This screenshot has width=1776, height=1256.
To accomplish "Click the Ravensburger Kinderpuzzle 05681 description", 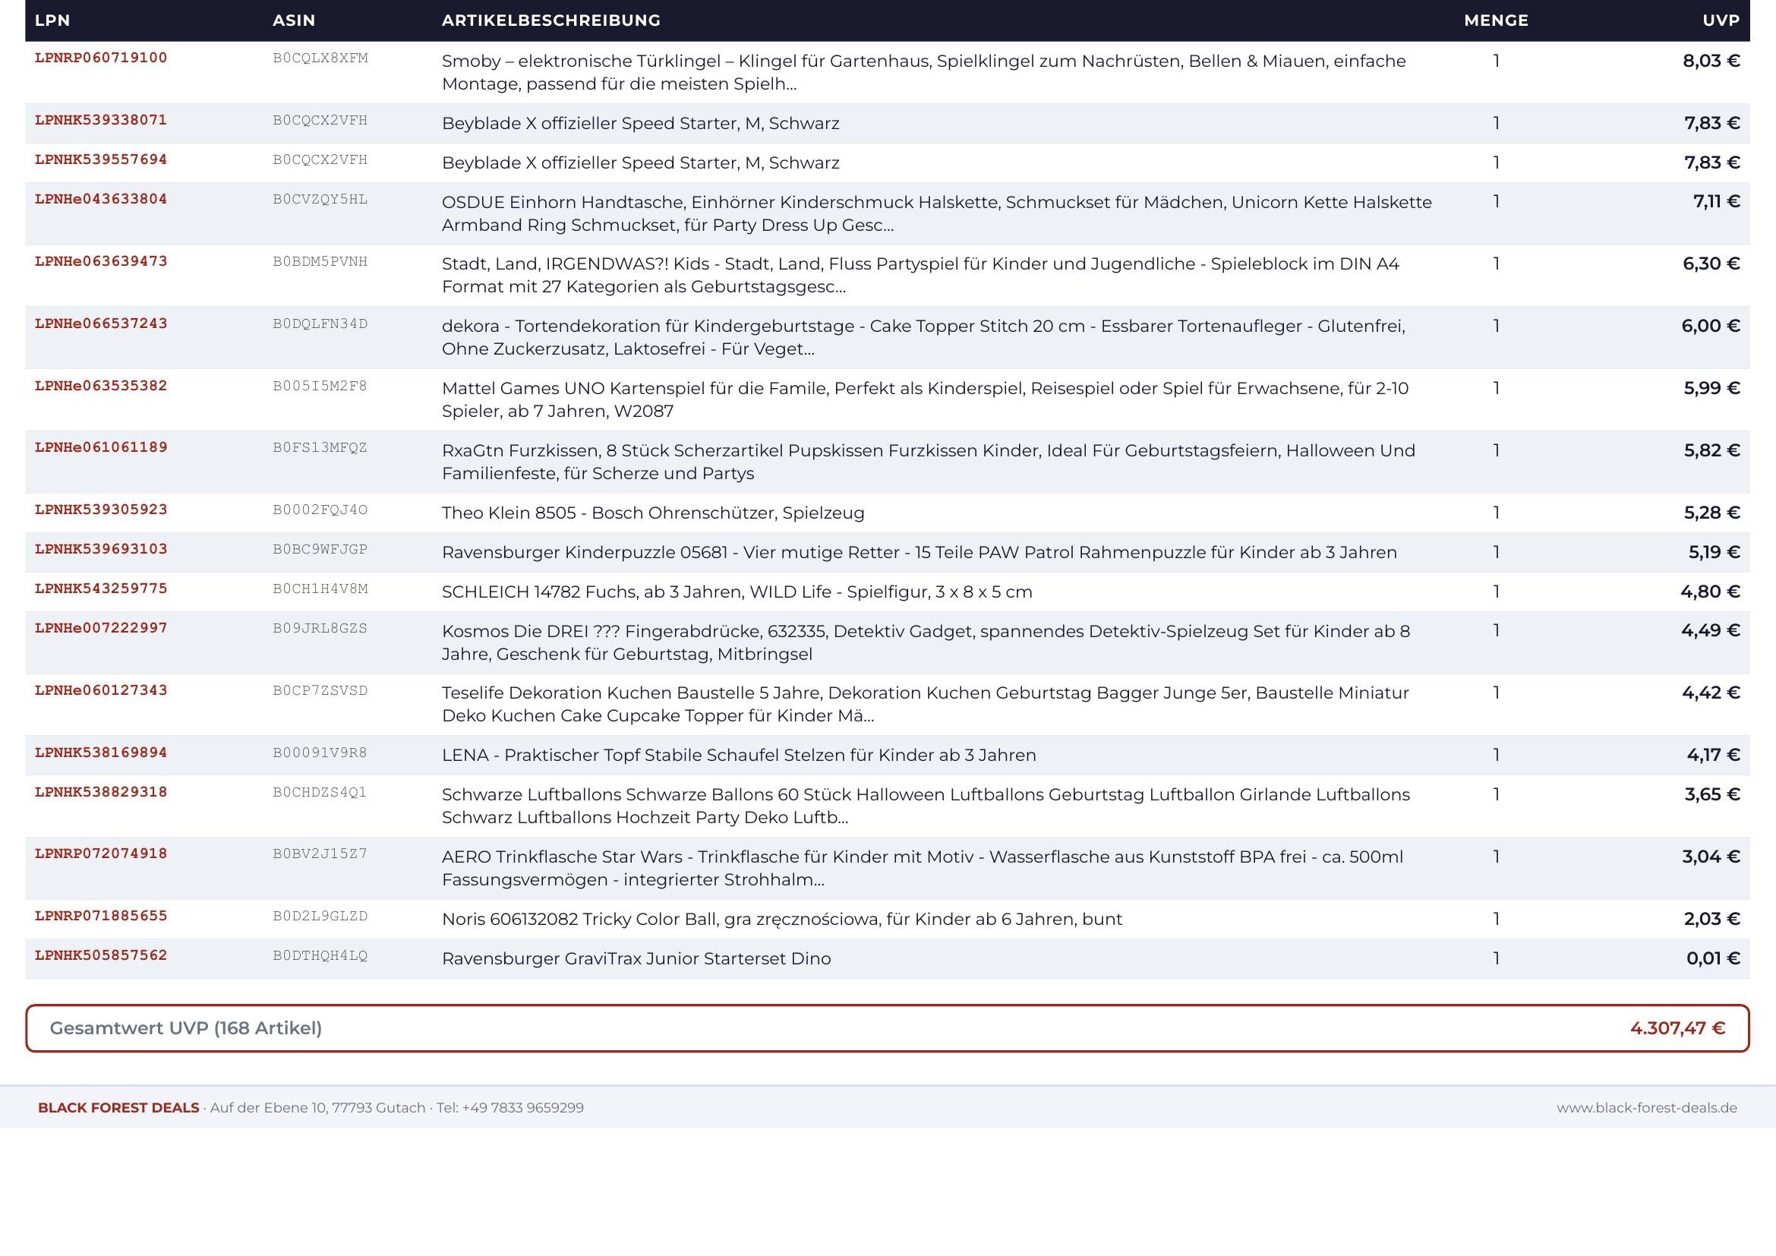I will click(x=919, y=552).
